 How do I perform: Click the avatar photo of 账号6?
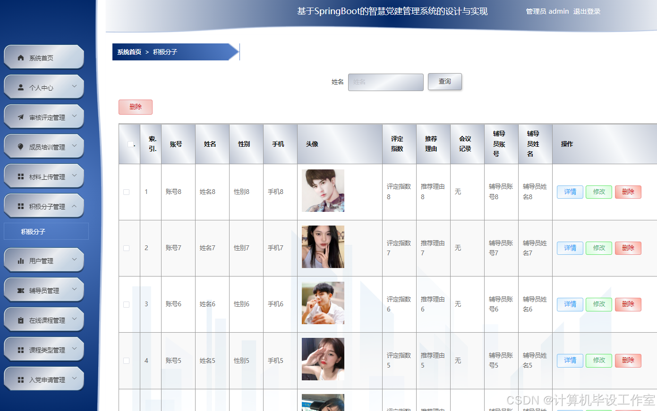pos(323,303)
